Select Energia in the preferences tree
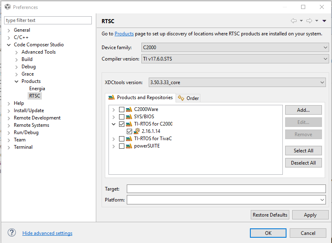332x243 pixels. (x=37, y=89)
